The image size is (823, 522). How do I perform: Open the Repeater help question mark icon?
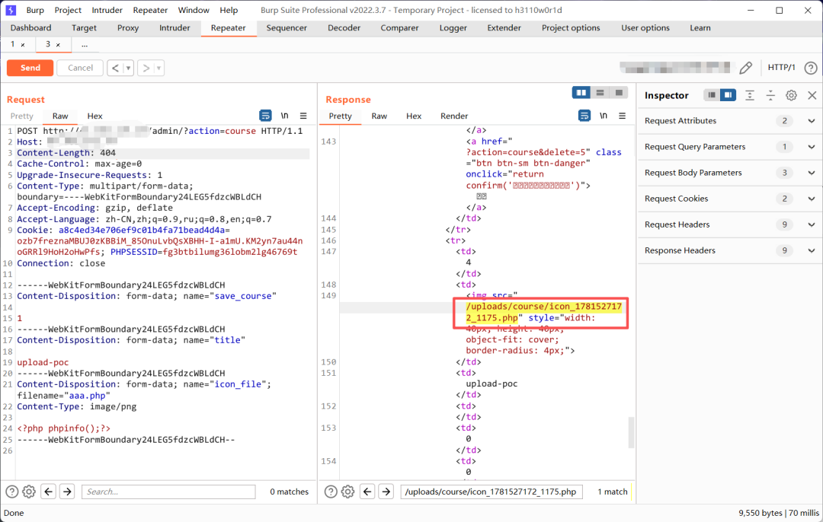tap(810, 68)
